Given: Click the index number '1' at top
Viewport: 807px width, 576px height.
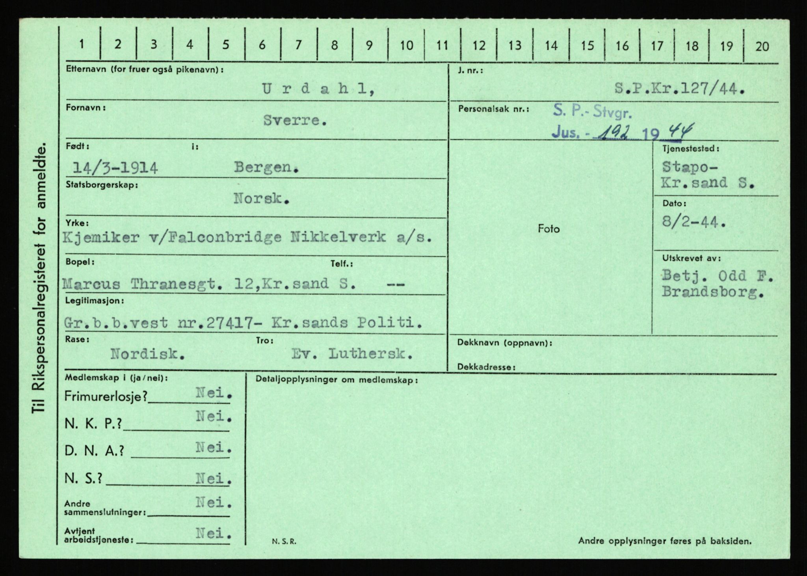Looking at the screenshot, I should coord(81,44).
